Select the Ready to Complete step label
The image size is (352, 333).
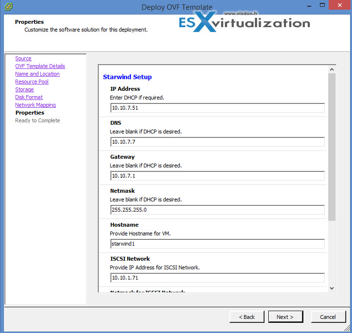[x=37, y=120]
